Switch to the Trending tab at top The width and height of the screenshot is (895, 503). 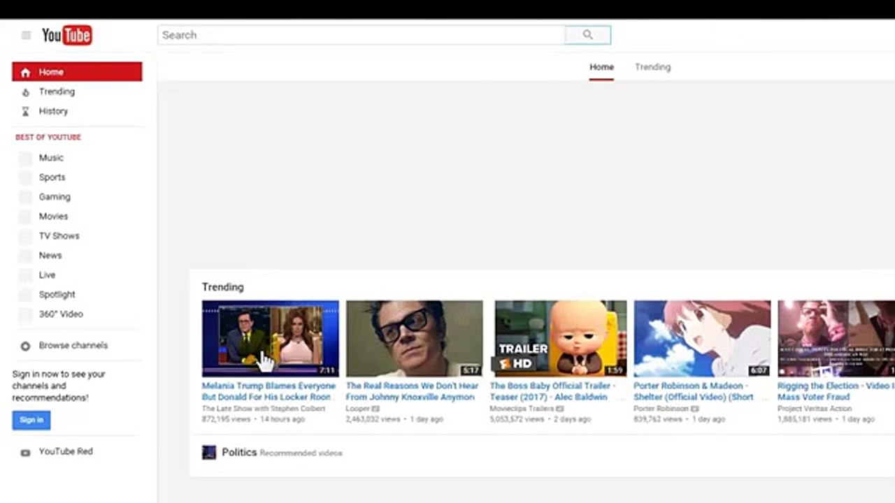point(652,67)
